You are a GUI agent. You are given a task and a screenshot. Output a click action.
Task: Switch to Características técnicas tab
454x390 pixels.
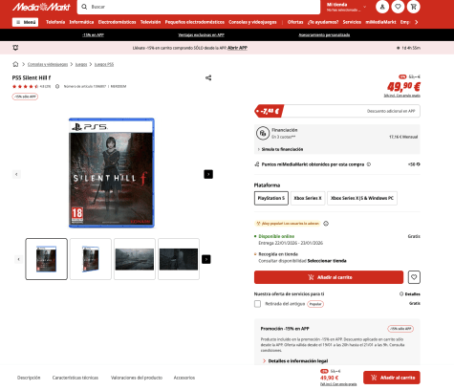[x=76, y=378]
